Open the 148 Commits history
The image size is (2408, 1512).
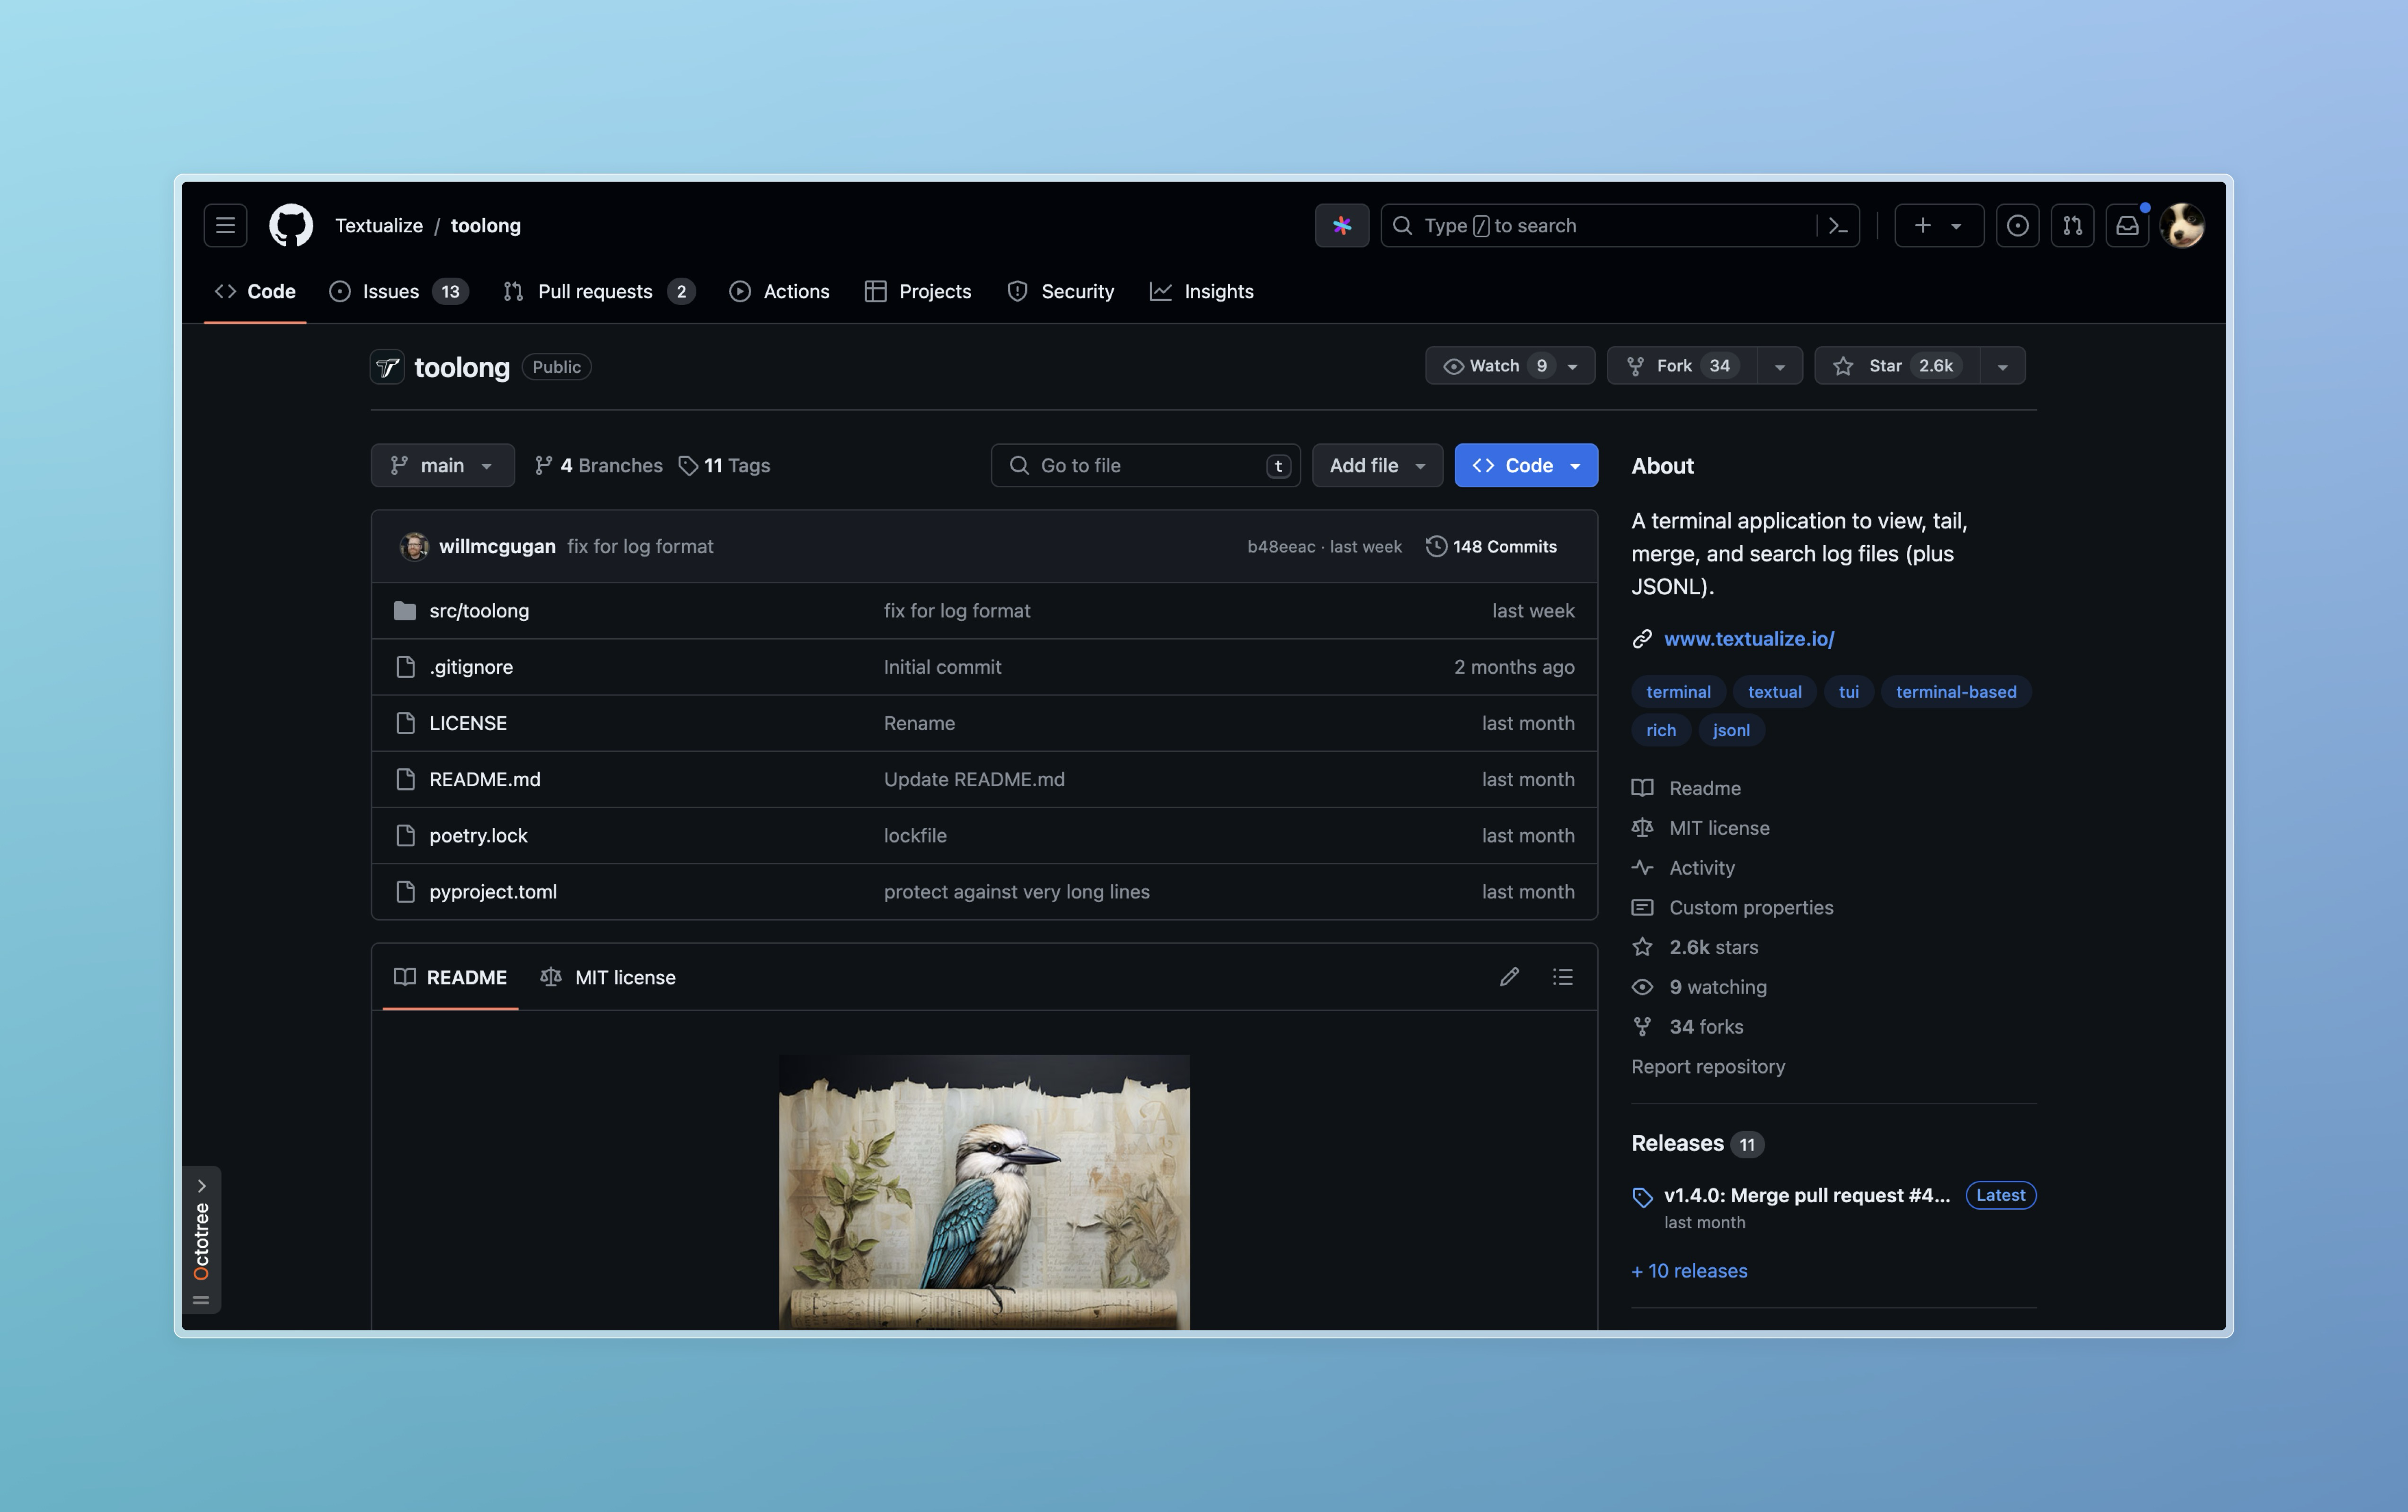point(1491,546)
